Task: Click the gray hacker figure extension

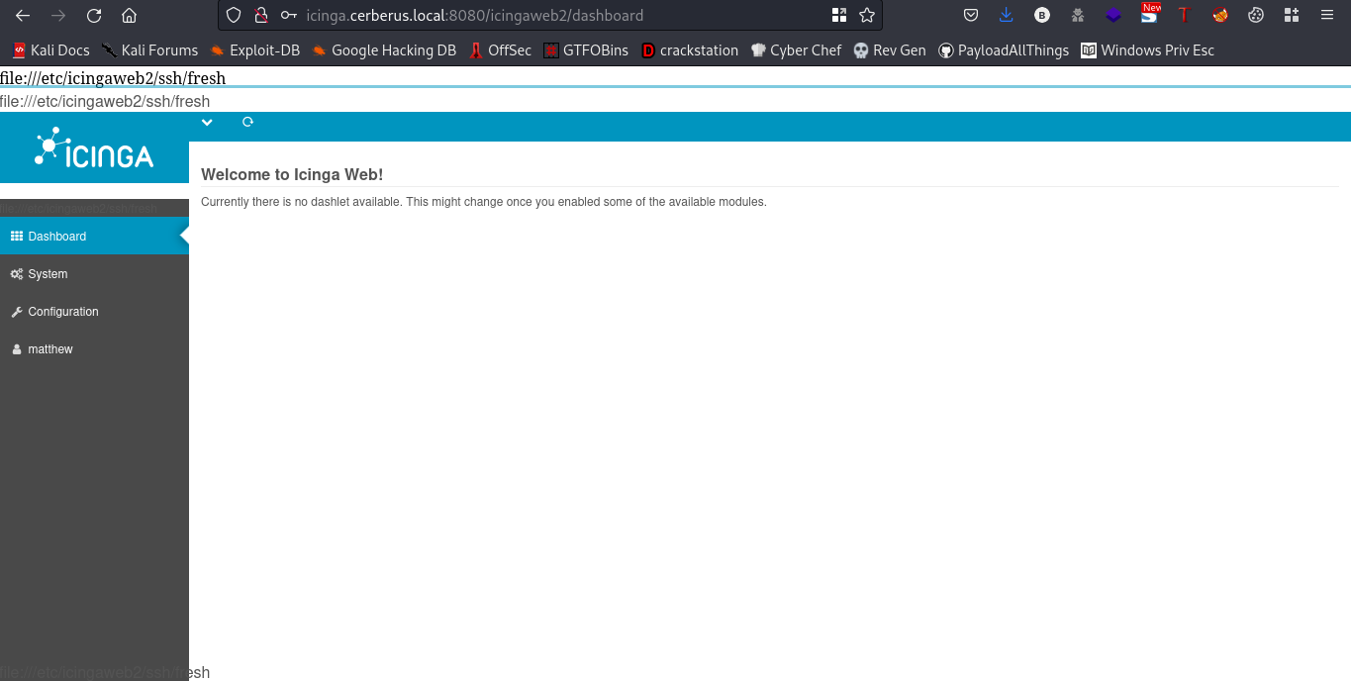Action: pyautogui.click(x=1077, y=16)
